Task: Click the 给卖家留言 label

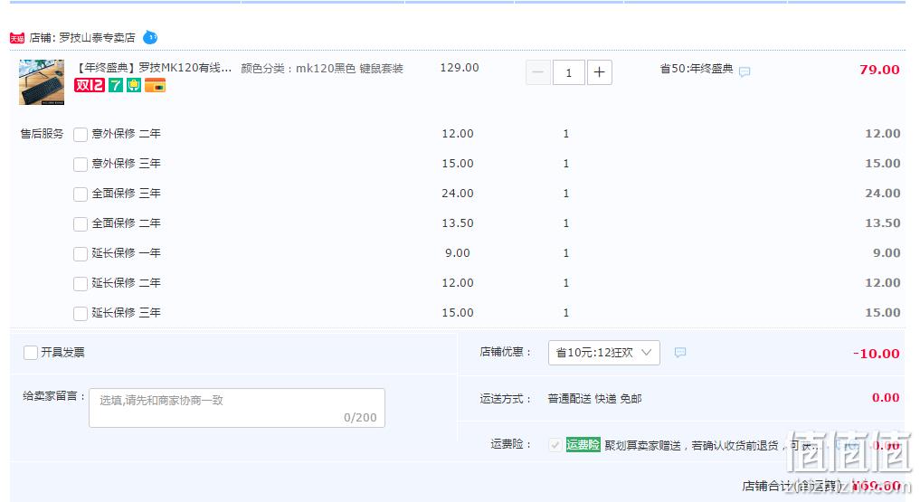Action: coord(54,396)
